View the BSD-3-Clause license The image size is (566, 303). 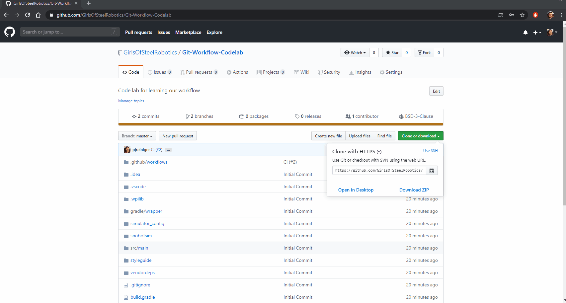pyautogui.click(x=416, y=116)
